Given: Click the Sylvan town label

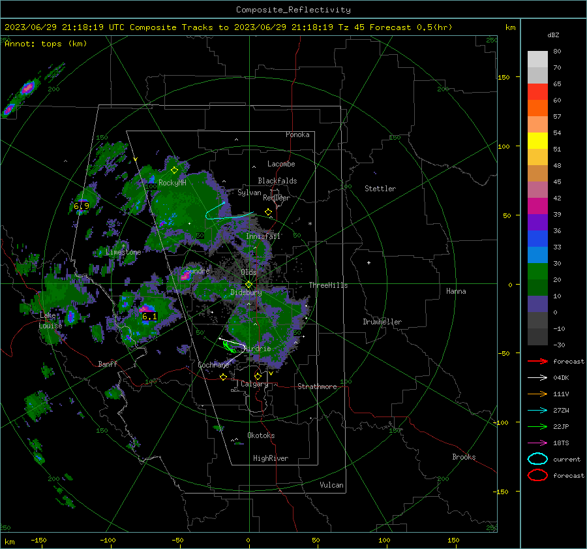Looking at the screenshot, I should tap(249, 193).
